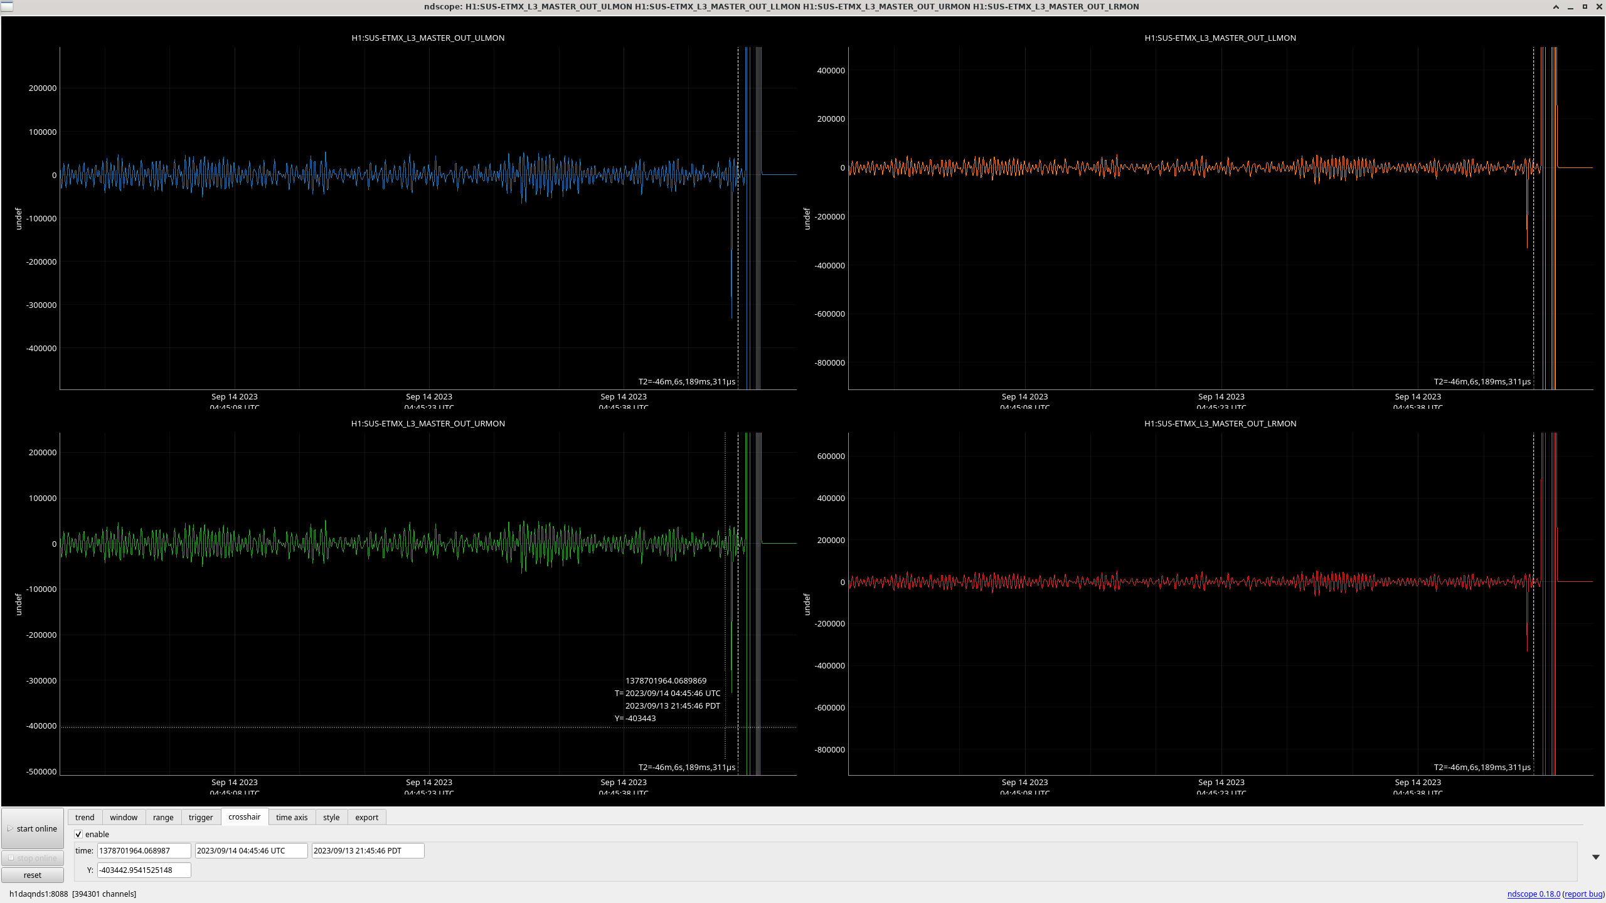Toggle the crosshair enable checkbox

[78, 834]
